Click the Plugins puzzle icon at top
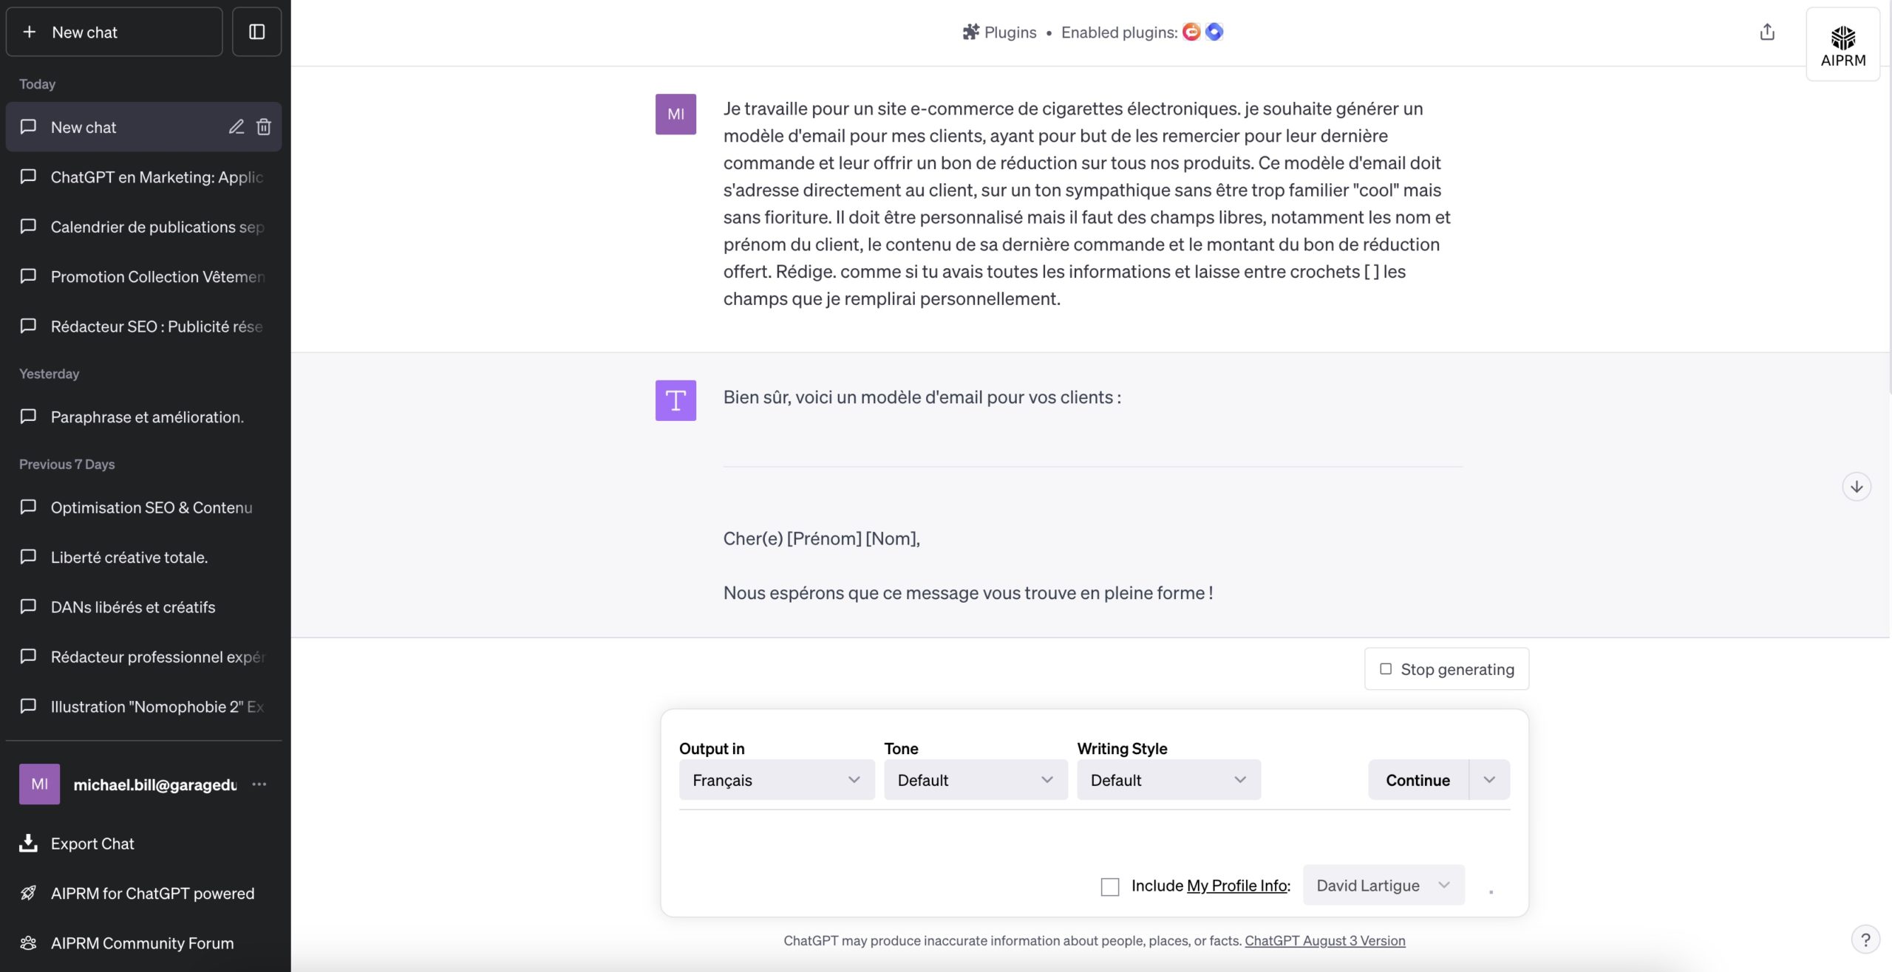Viewport: 1892px width, 972px height. (970, 32)
